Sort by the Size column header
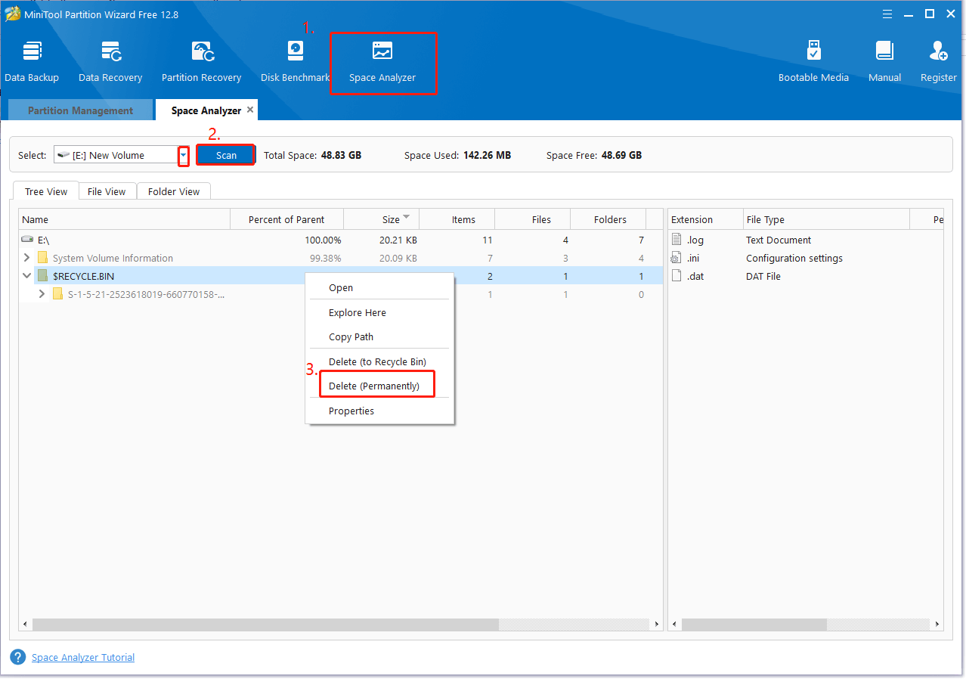This screenshot has height=679, width=966. click(x=391, y=220)
